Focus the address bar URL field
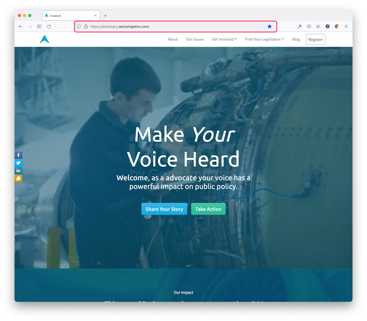The image size is (367, 321). (x=175, y=26)
